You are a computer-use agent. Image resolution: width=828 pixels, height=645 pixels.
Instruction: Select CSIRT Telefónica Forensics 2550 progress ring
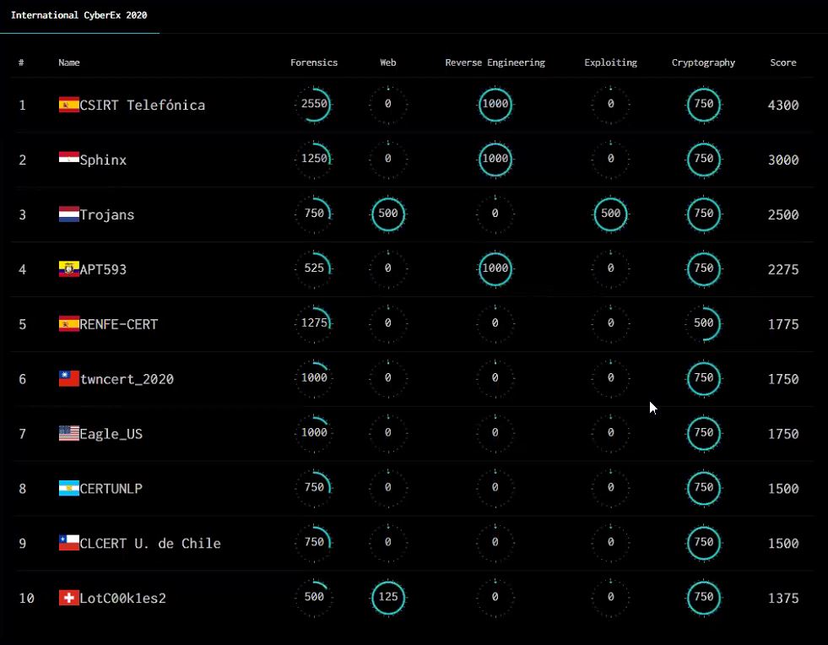tap(314, 104)
